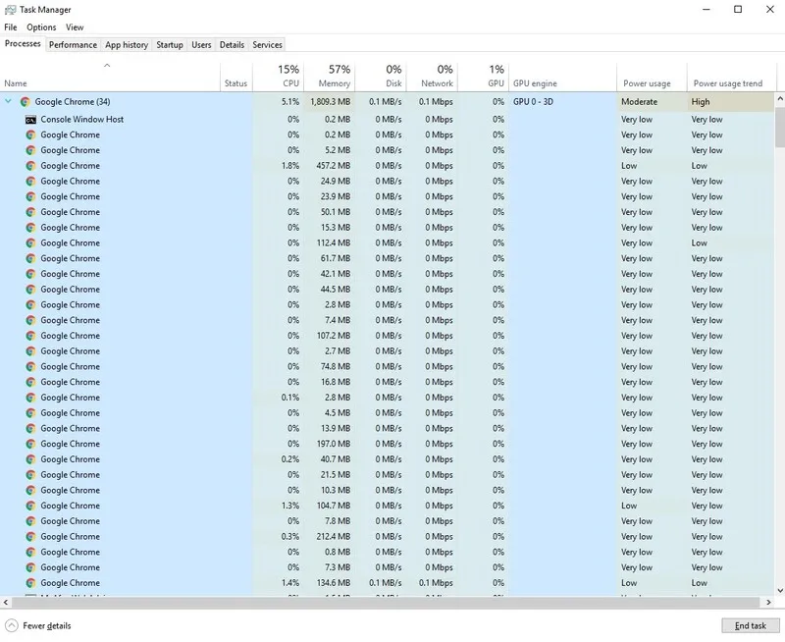
Task: Click the 1.4% CPU value
Action: point(290,583)
